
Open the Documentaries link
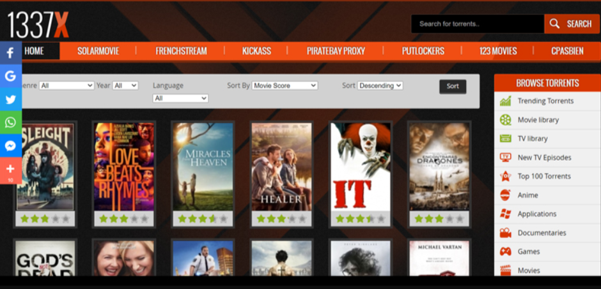542,232
